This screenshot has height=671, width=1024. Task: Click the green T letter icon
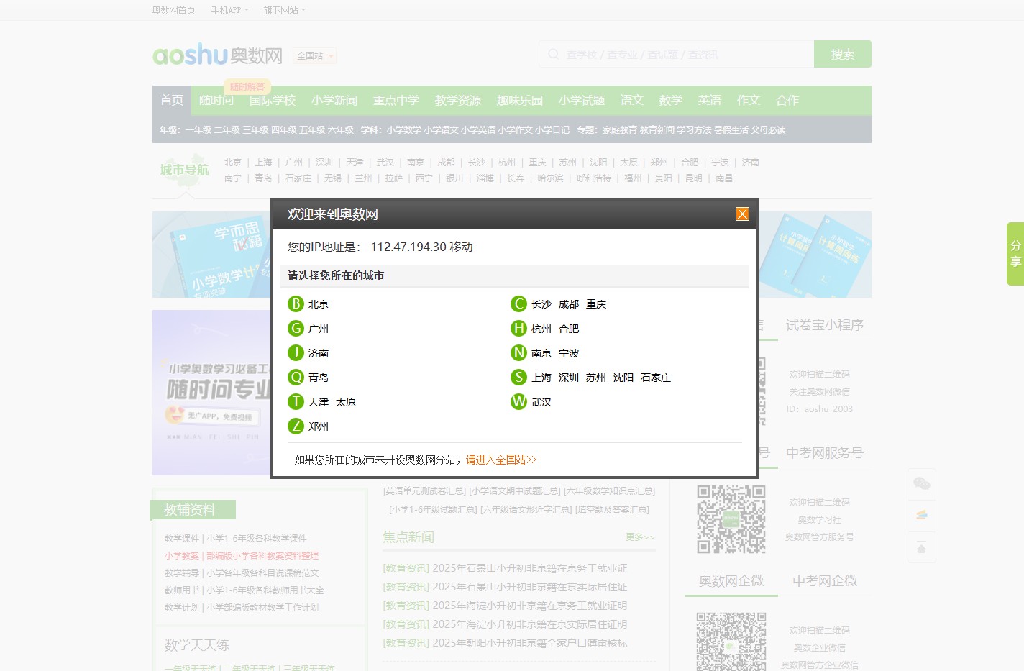click(296, 402)
